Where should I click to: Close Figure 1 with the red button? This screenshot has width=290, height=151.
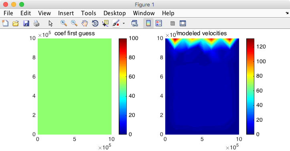pyautogui.click(x=6, y=4)
